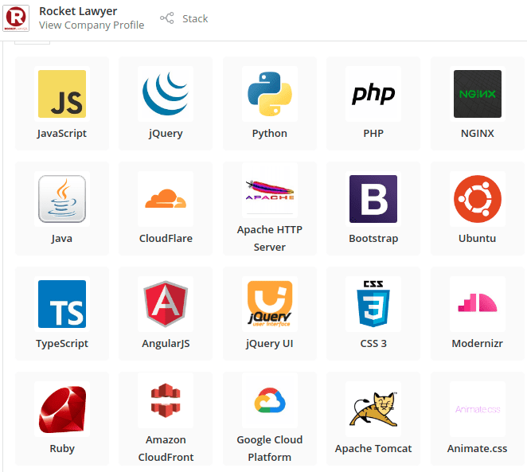The width and height of the screenshot is (527, 472).
Task: Select the Google Cloud Platform label
Action: (x=270, y=448)
